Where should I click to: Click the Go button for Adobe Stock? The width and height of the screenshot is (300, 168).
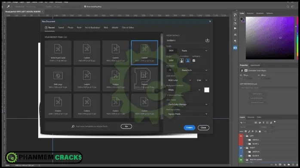[126, 126]
